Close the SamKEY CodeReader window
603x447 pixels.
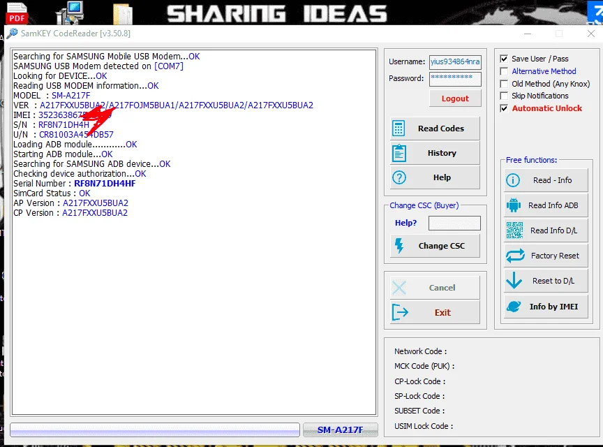591,34
